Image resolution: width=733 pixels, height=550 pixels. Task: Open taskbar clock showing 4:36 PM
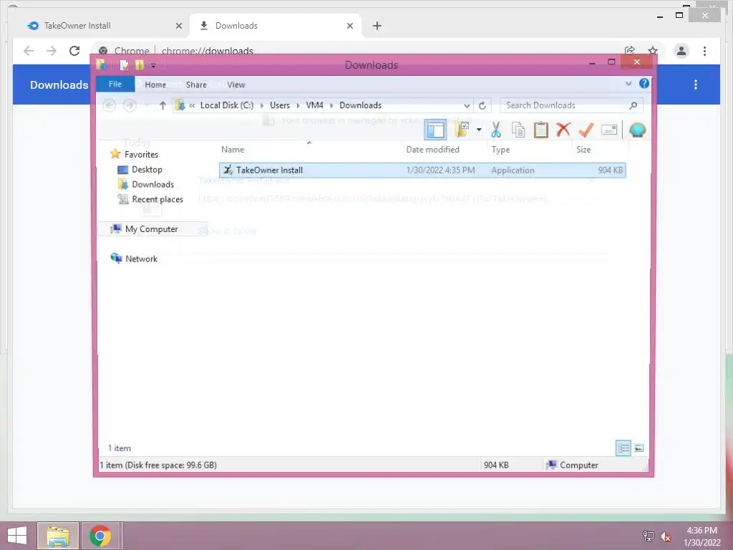tap(702, 536)
